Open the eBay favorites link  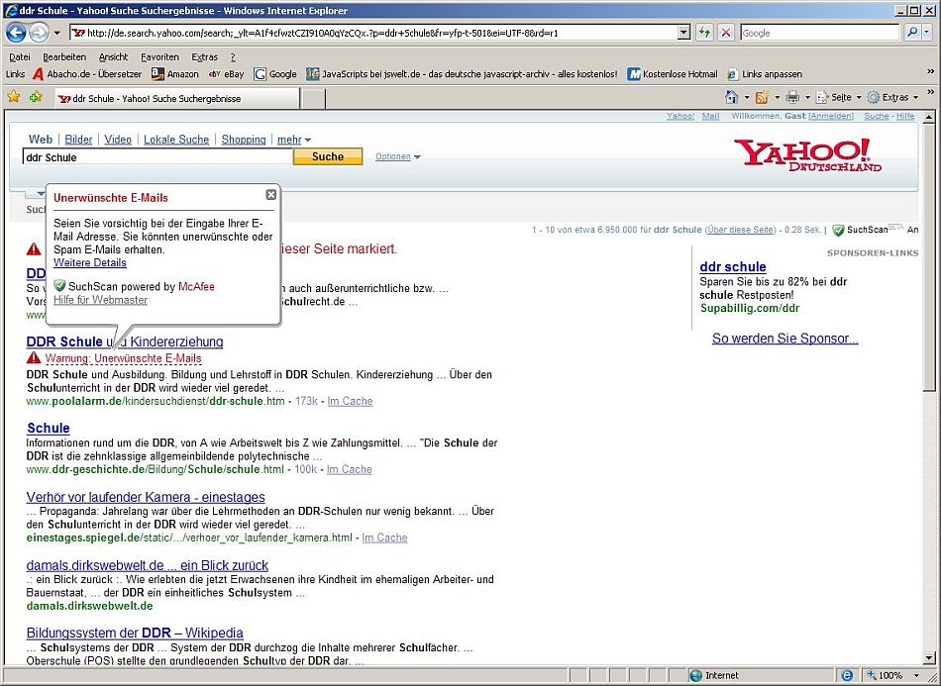pos(226,74)
